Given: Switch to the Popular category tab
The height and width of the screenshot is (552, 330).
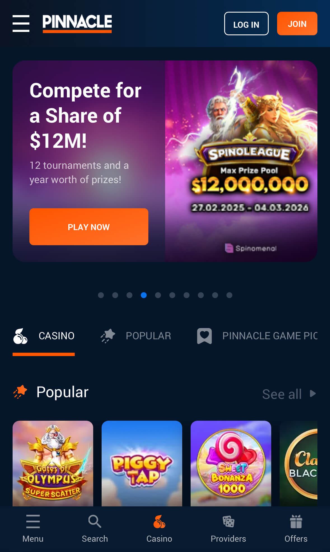Looking at the screenshot, I should pos(136,336).
